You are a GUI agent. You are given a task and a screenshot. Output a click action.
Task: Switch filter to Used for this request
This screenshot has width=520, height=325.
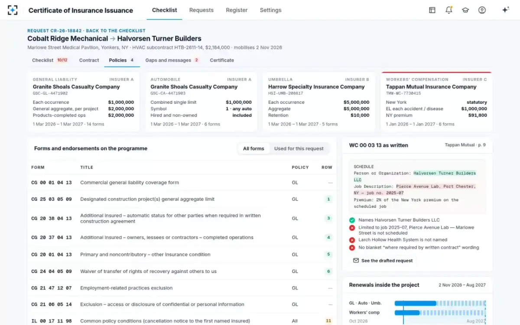299,149
